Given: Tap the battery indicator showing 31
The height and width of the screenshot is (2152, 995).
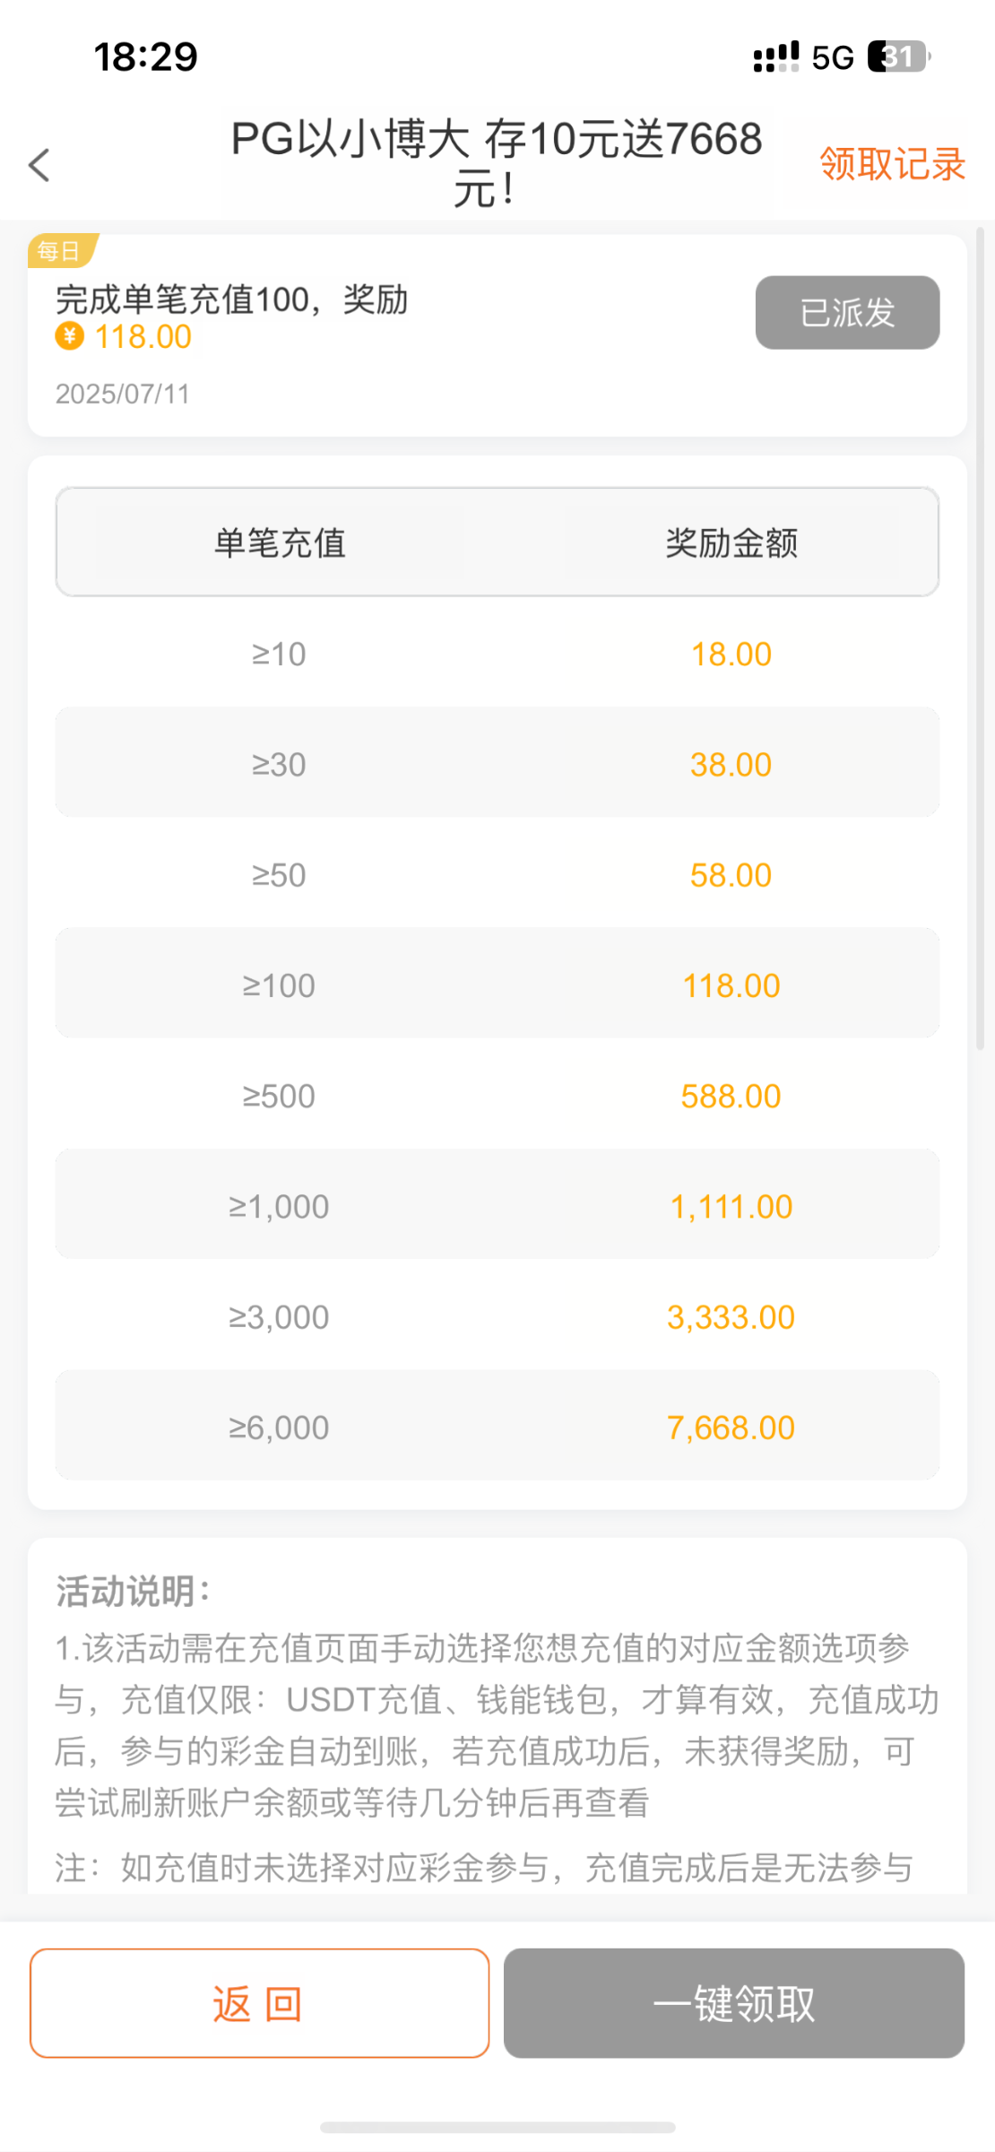Looking at the screenshot, I should pos(899,56).
